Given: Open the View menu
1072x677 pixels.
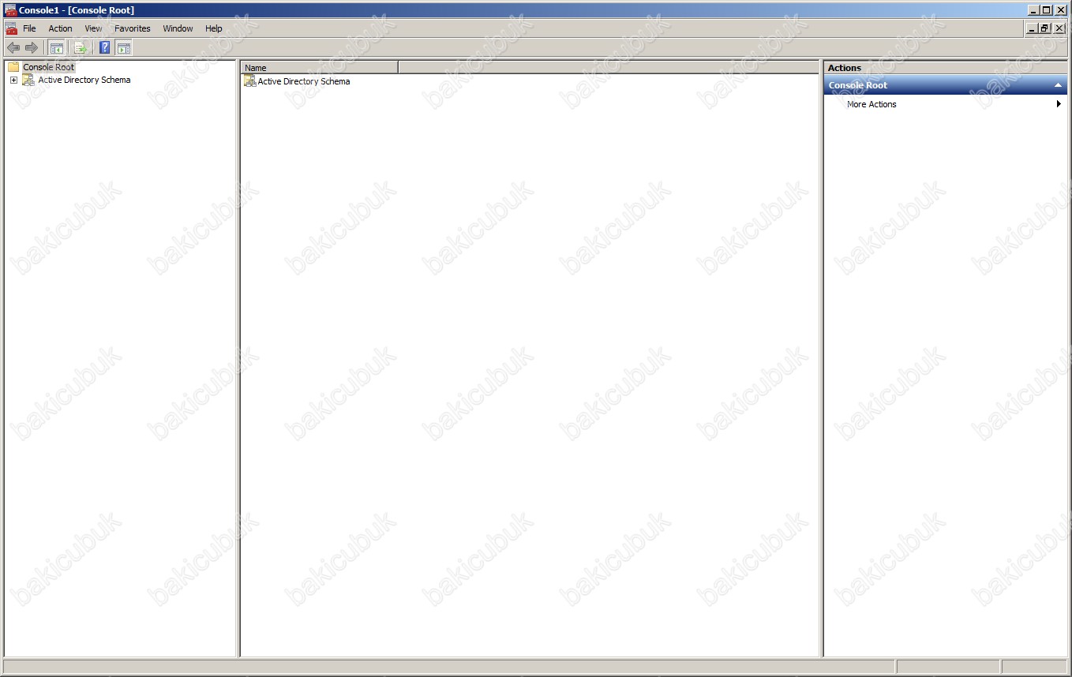Looking at the screenshot, I should [93, 28].
